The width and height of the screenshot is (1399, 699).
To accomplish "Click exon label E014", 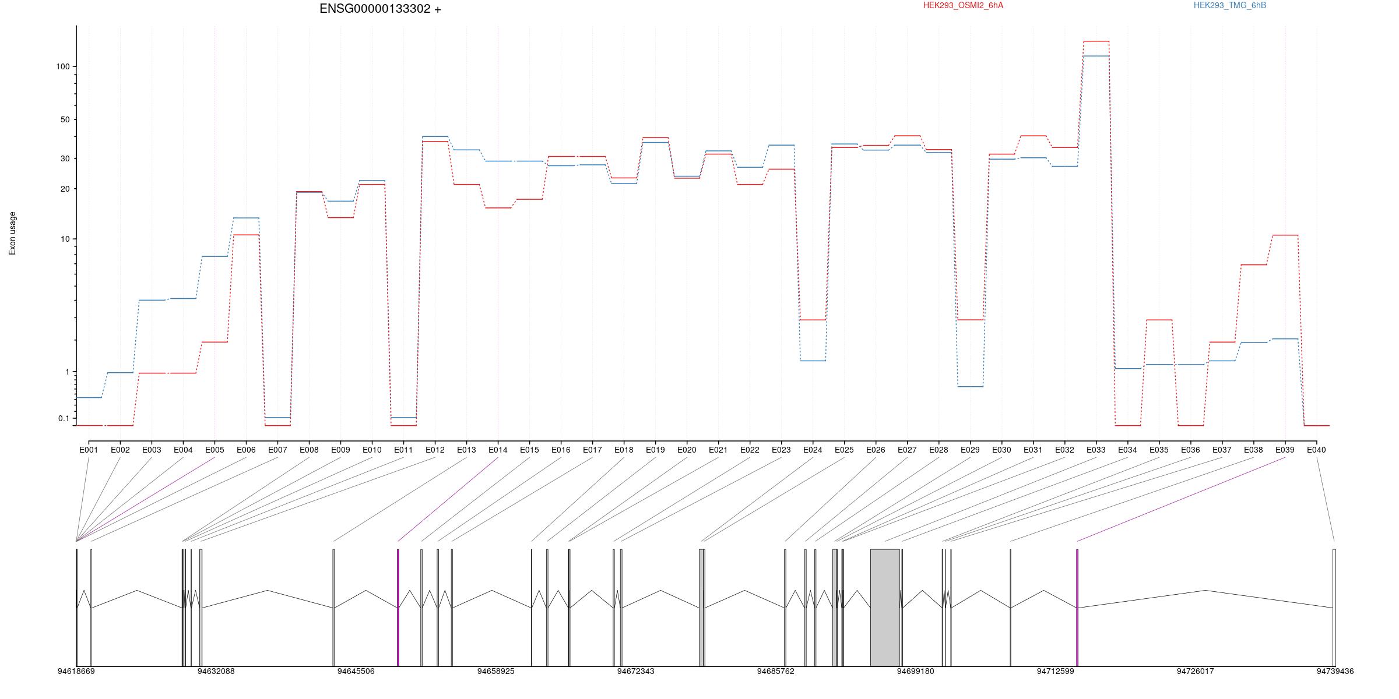I will (x=498, y=450).
